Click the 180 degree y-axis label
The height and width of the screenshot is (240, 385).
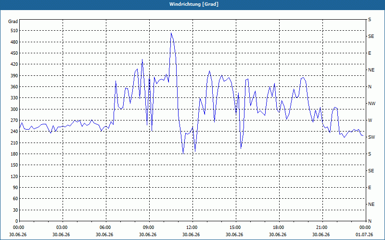point(14,154)
